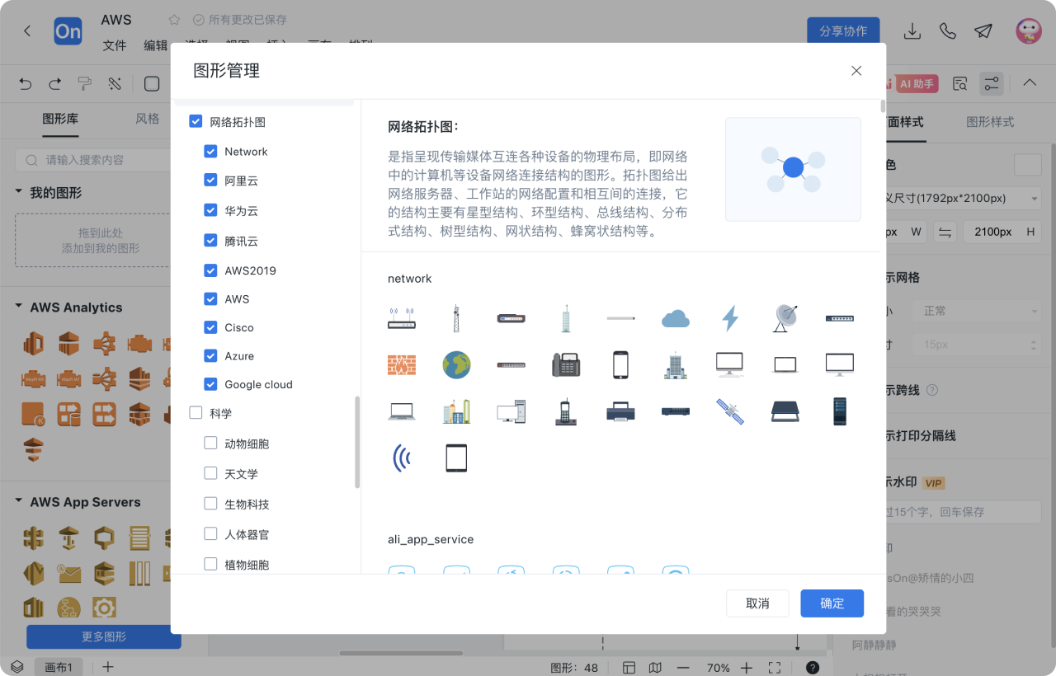Click the satellite shape in network shapes
The image size is (1056, 676).
click(729, 411)
